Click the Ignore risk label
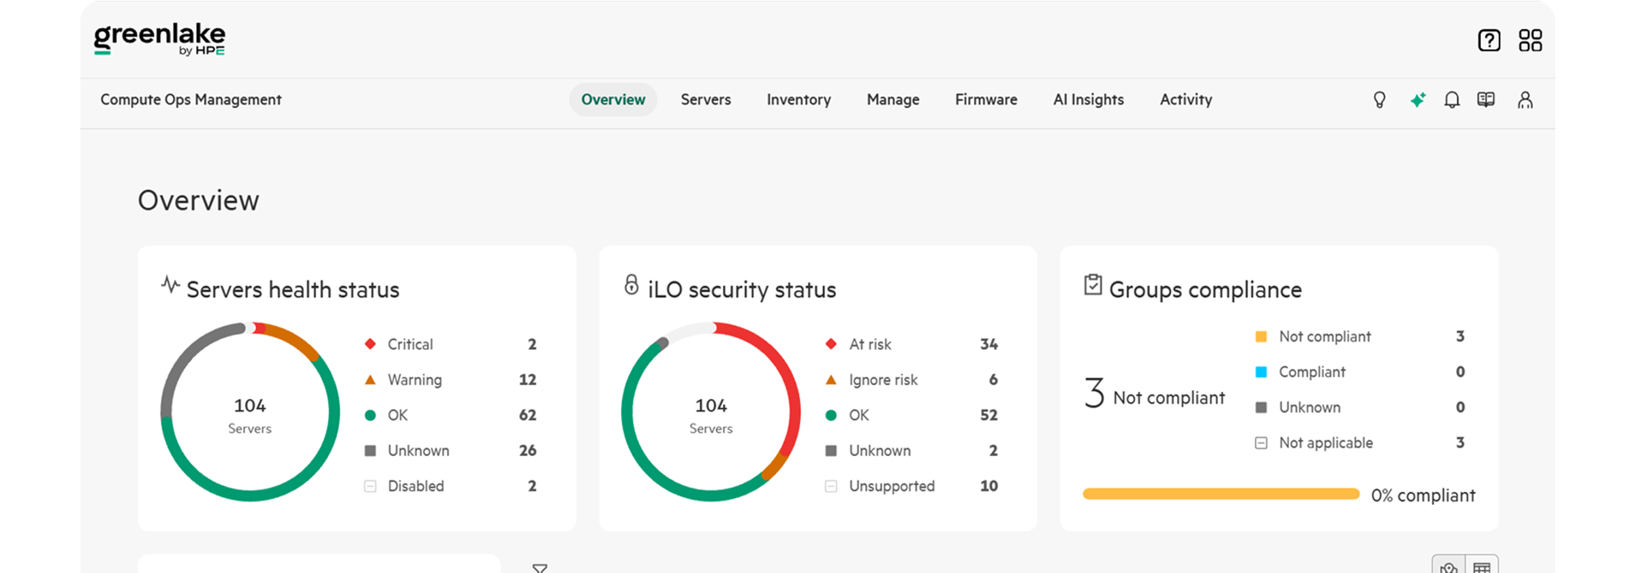This screenshot has width=1635, height=573. [883, 380]
